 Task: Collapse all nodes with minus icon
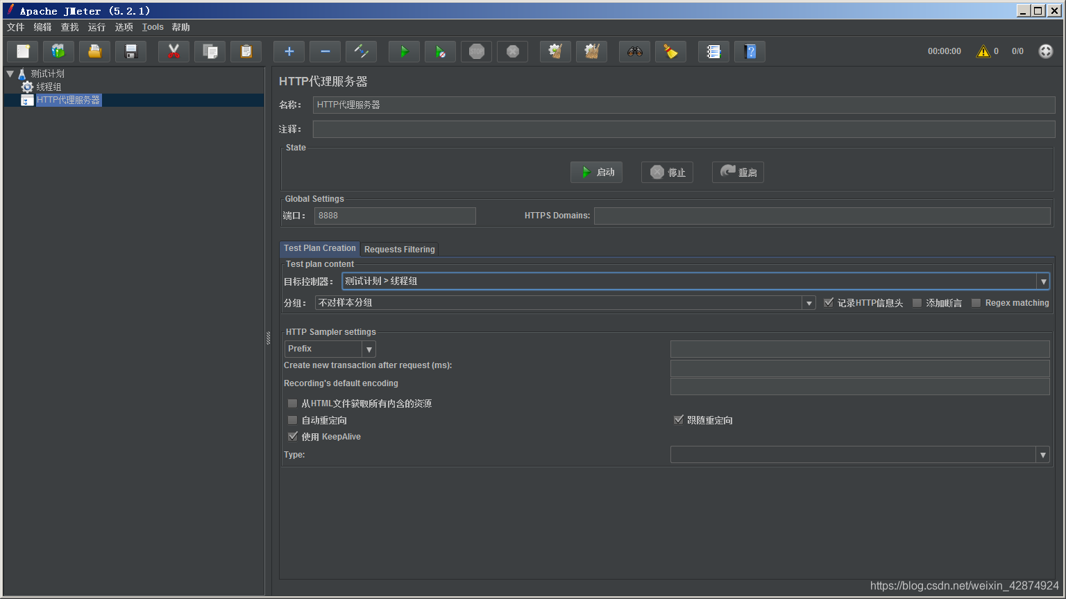tap(325, 51)
